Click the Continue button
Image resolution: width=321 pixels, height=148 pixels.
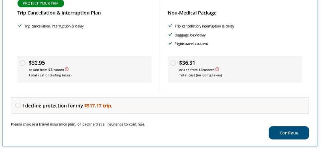(289, 133)
